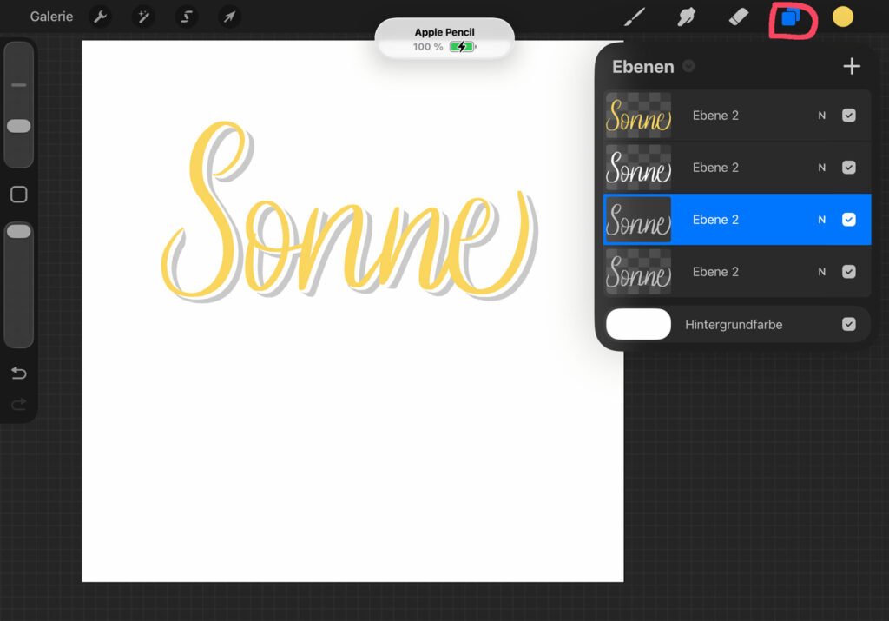Tap the white Hintergrundfarbe swatch
The height and width of the screenshot is (621, 889).
(x=638, y=324)
